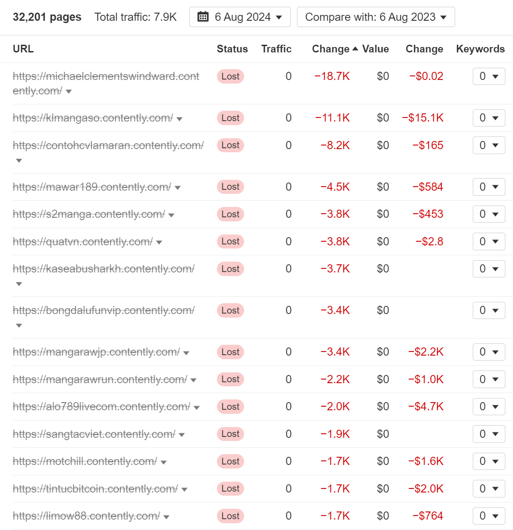Expand the caret next to sangtacviet URL

(181, 435)
